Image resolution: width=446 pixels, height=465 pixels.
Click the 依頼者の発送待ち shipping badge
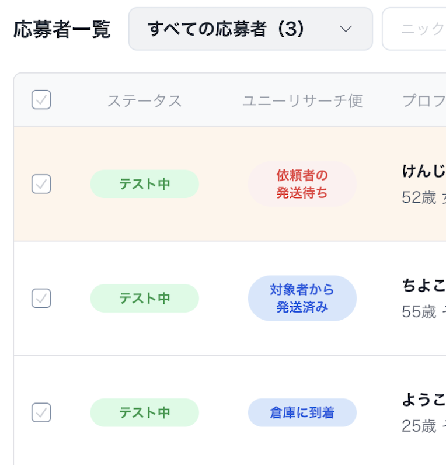click(302, 184)
